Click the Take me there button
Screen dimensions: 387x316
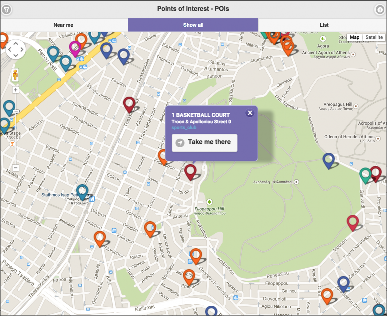(x=204, y=143)
